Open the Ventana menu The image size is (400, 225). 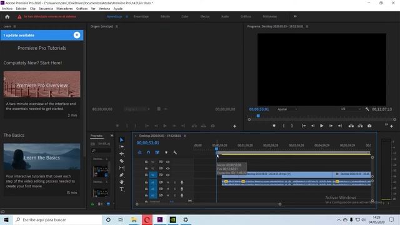[x=104, y=9]
